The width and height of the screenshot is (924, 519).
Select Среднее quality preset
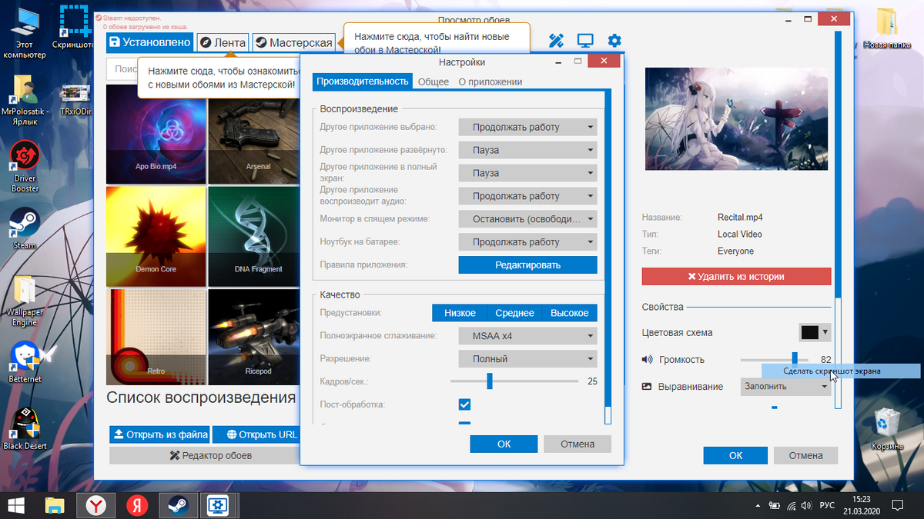[514, 313]
